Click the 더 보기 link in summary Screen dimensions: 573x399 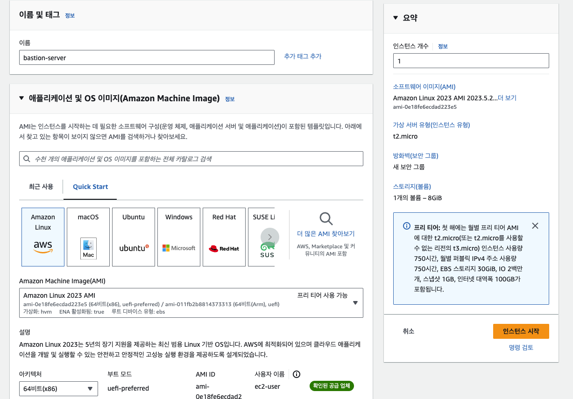pos(507,98)
